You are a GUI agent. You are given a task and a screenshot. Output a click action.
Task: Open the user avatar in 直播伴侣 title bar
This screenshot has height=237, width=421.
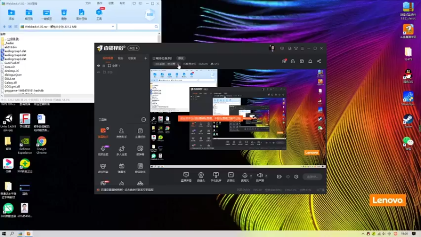(x=272, y=48)
